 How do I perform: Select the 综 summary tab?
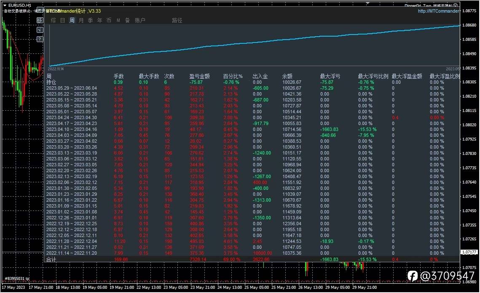[53, 20]
